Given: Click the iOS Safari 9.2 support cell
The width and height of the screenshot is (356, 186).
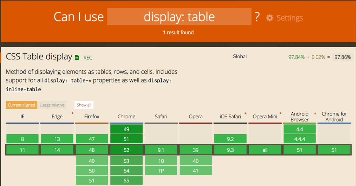Looking at the screenshot, I should [x=230, y=139].
